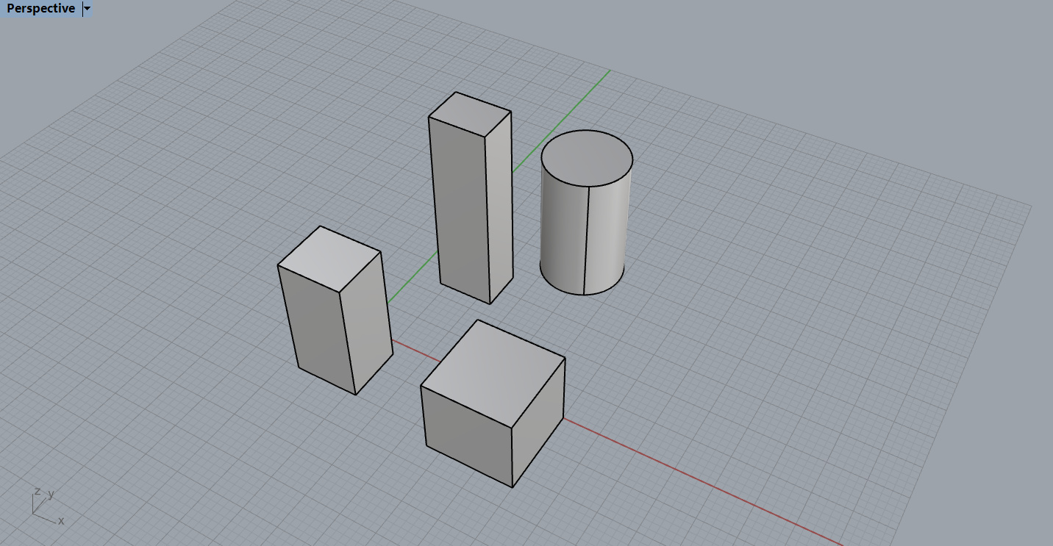Click the cylinder's top circular face
This screenshot has height=546, width=1053.
click(x=586, y=158)
